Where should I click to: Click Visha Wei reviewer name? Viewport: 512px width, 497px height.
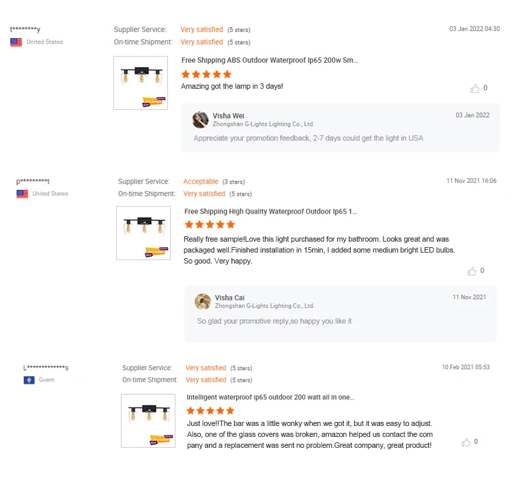tap(229, 116)
